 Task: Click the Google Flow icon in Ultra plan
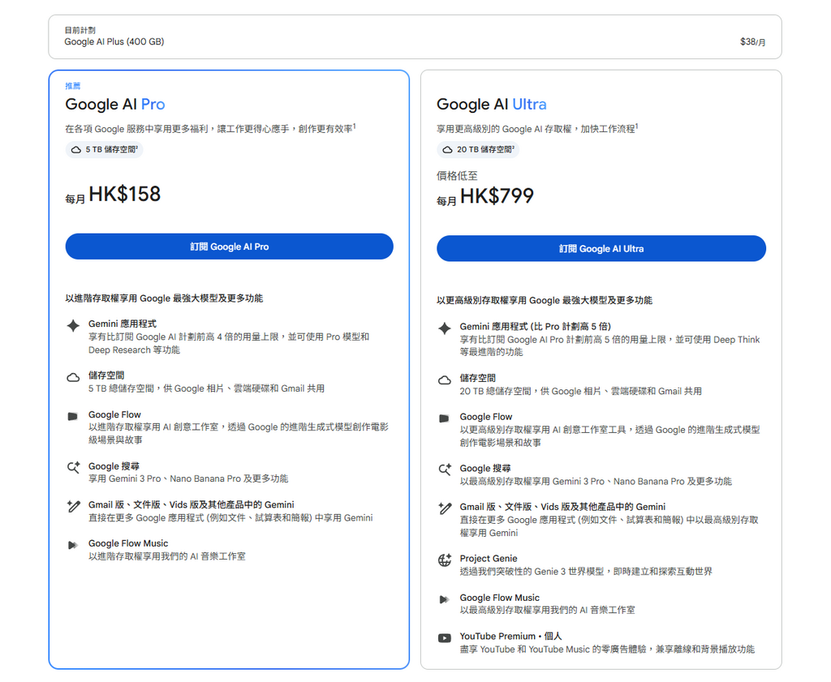(x=444, y=418)
